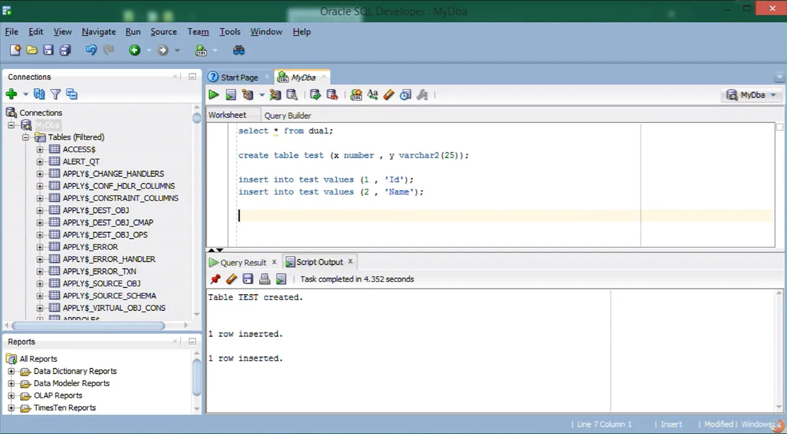Add a new connection with the green plus icon

(x=11, y=94)
